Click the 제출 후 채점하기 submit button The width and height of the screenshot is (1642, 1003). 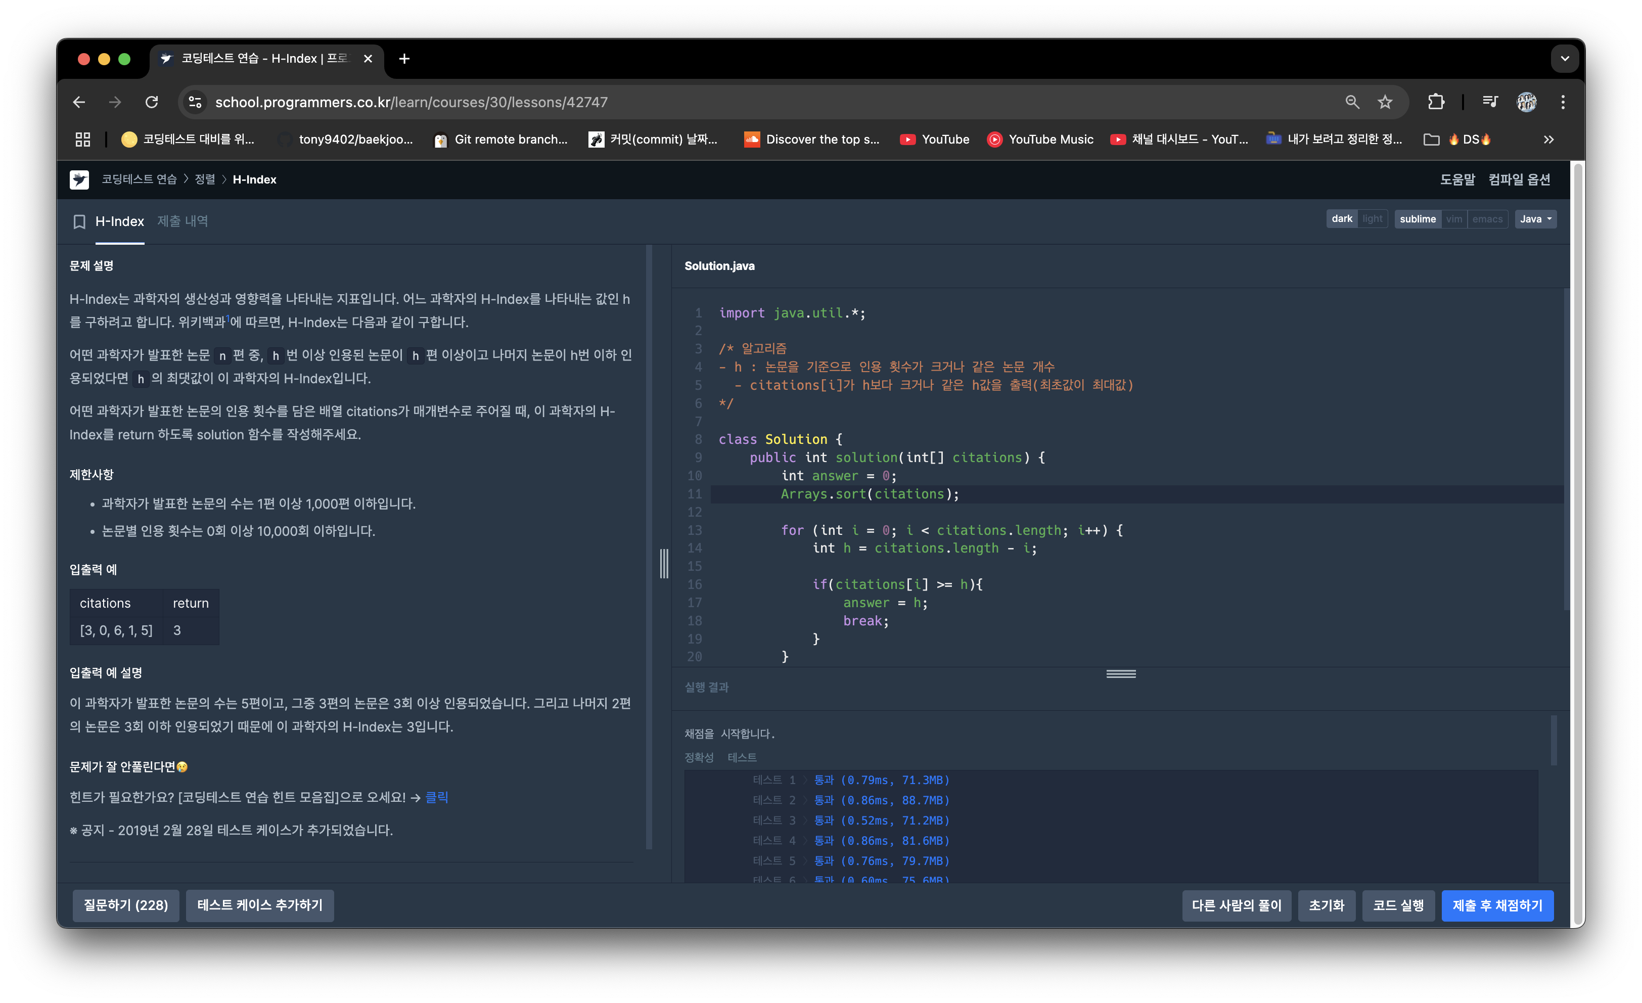coord(1501,904)
